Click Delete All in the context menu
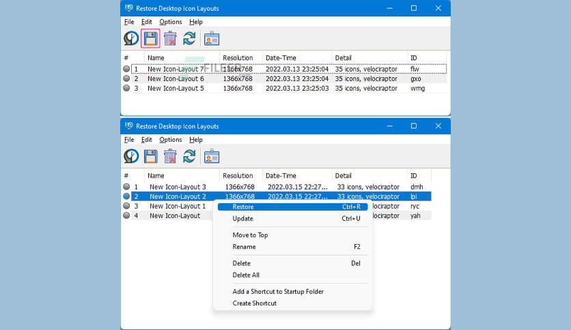 [x=246, y=275]
